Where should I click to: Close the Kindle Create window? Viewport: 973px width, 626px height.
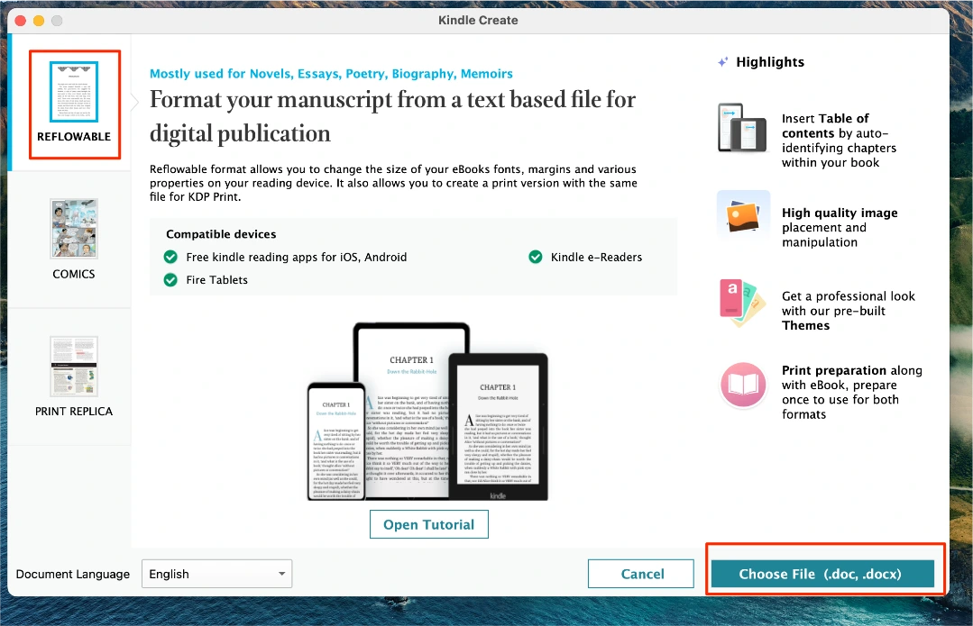tap(20, 21)
